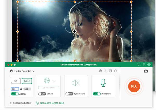
Task: Select the Full screen recording area
Action: [x=16, y=81]
